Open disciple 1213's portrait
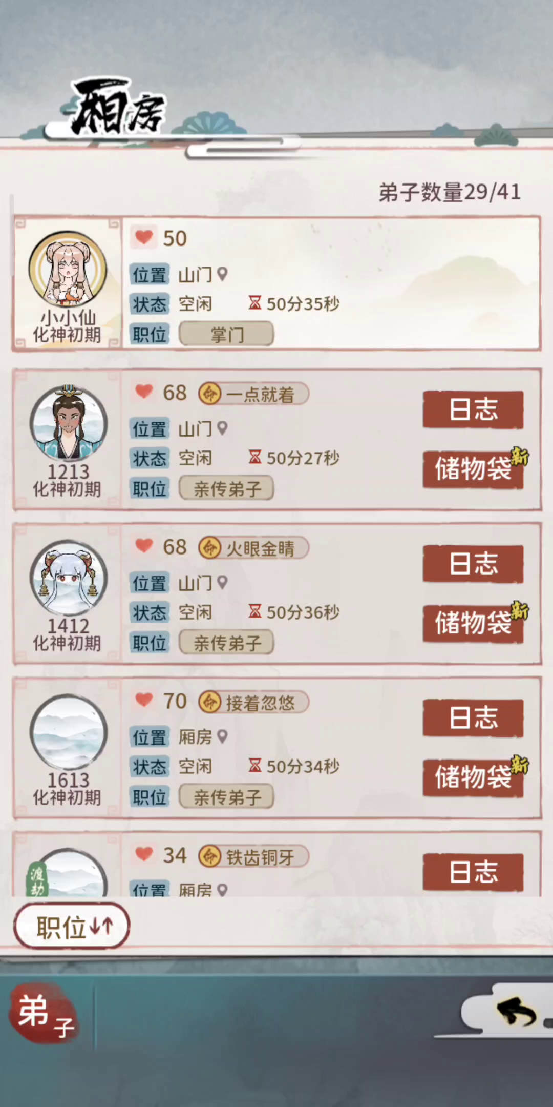 click(69, 424)
